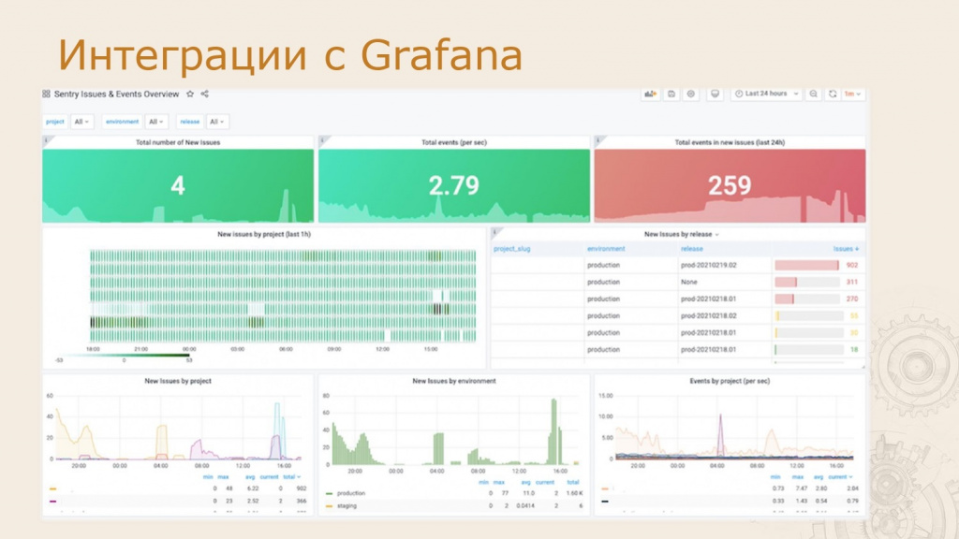Click release cell prod-20210219.02
Viewport: 959px width, 539px height.
pos(708,265)
